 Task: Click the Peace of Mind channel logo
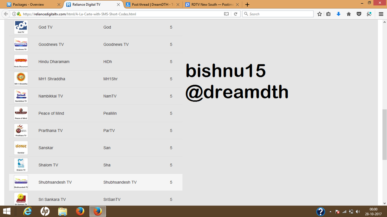pos(21,113)
